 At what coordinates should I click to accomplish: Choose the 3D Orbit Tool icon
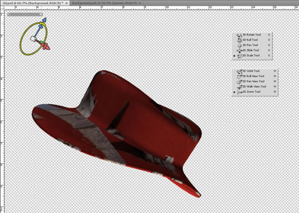(239, 71)
